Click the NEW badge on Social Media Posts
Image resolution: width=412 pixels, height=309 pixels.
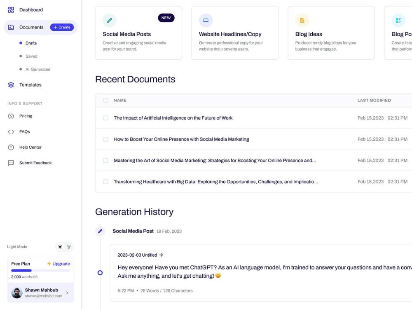166,18
